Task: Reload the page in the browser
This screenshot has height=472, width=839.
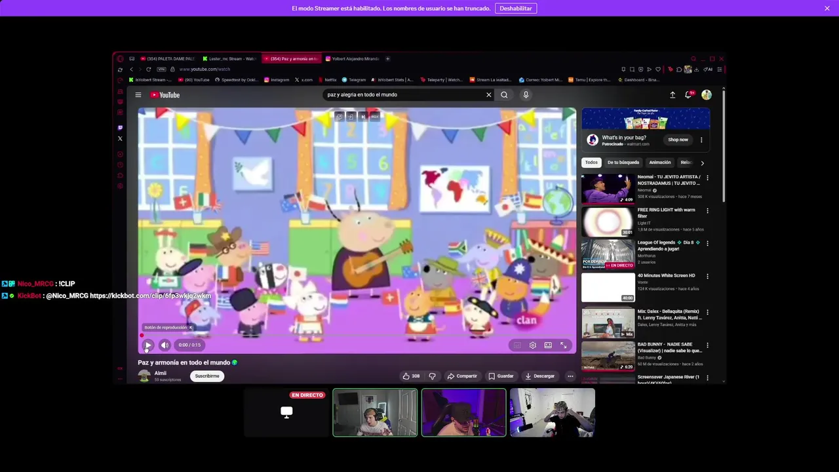Action: click(x=148, y=69)
